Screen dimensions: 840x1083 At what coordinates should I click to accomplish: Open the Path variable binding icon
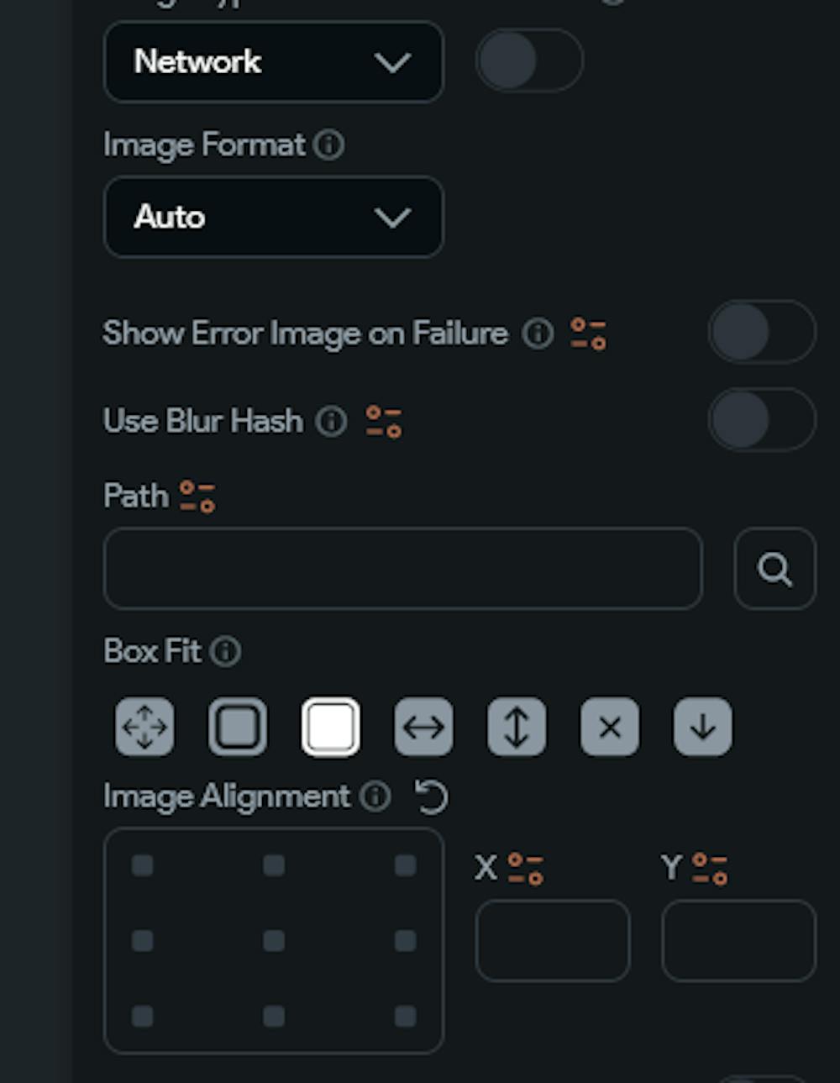click(x=197, y=496)
